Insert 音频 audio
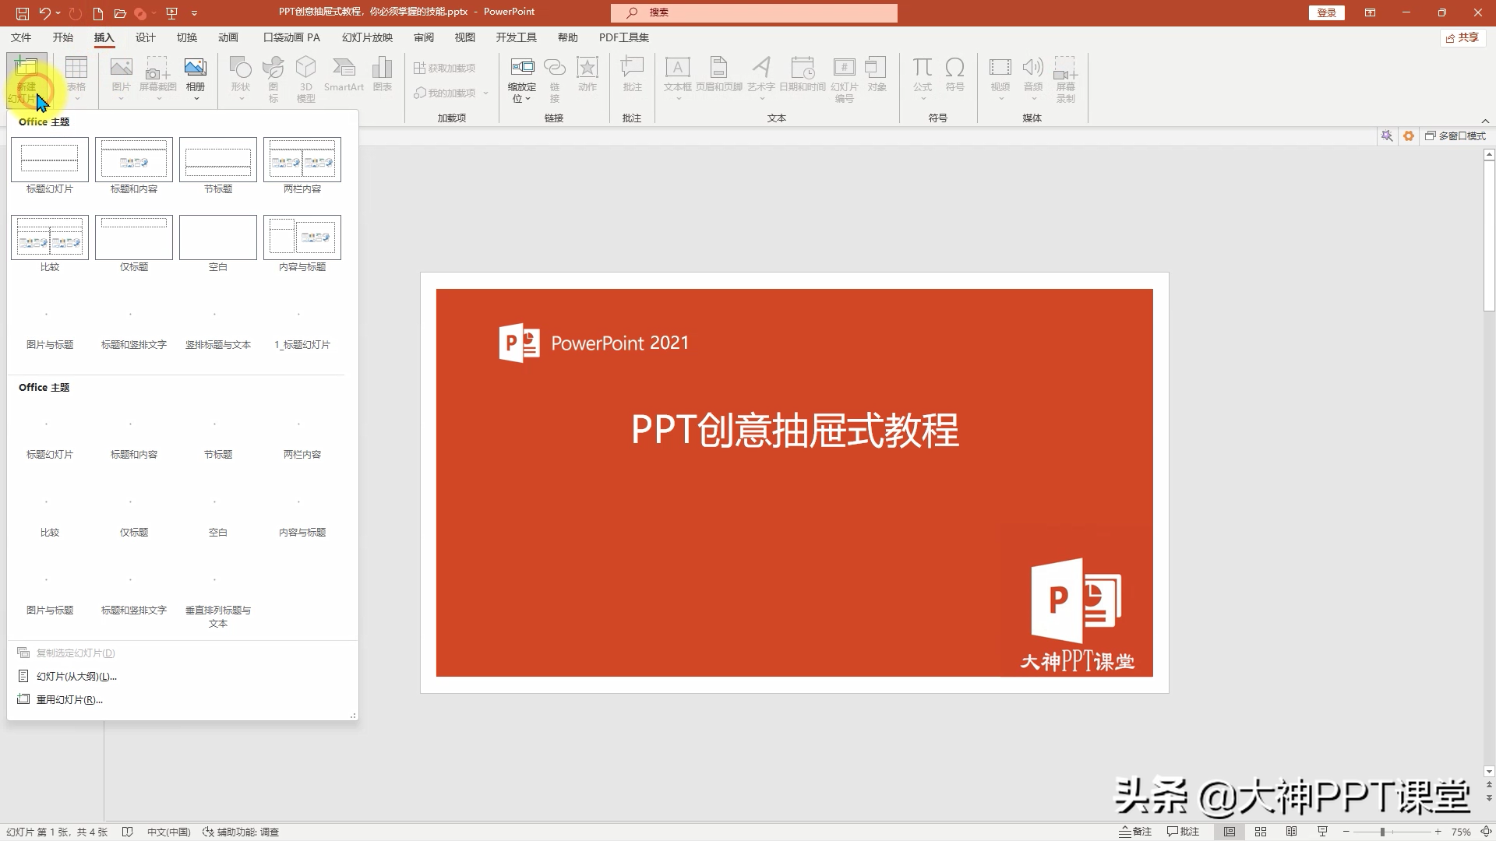1496x841 pixels. (1033, 79)
